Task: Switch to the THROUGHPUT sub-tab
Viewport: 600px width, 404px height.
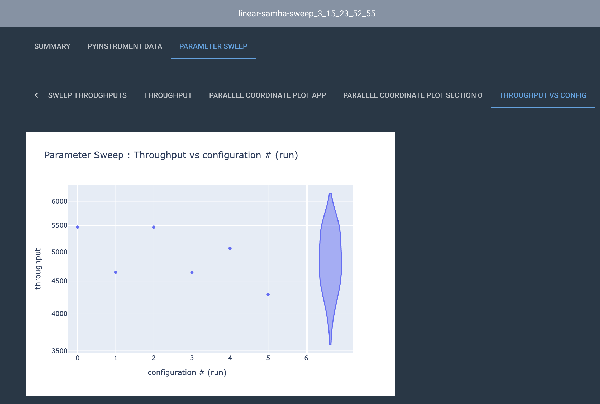Action: [168, 95]
